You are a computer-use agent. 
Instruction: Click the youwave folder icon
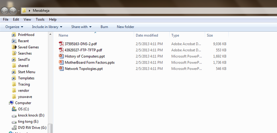[14, 97]
